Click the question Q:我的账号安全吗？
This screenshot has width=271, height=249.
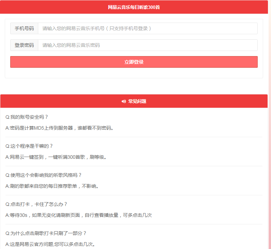coord(27,117)
